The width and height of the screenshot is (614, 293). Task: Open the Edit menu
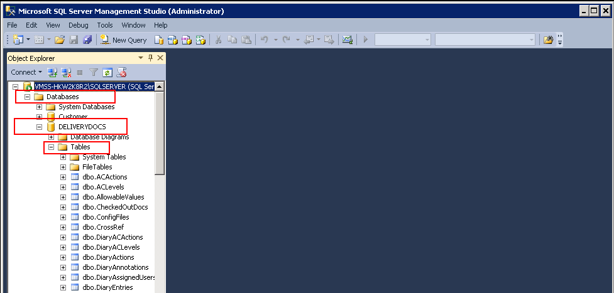(31, 25)
